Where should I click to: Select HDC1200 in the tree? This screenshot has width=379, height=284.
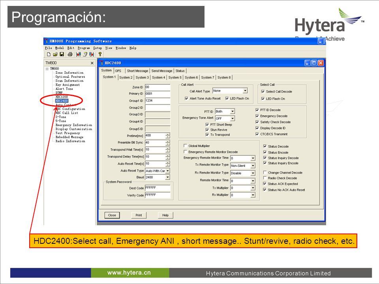click(62, 97)
